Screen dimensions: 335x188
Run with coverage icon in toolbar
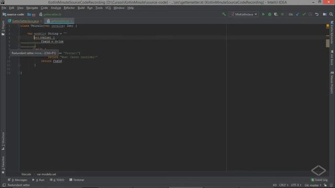[x=276, y=14]
